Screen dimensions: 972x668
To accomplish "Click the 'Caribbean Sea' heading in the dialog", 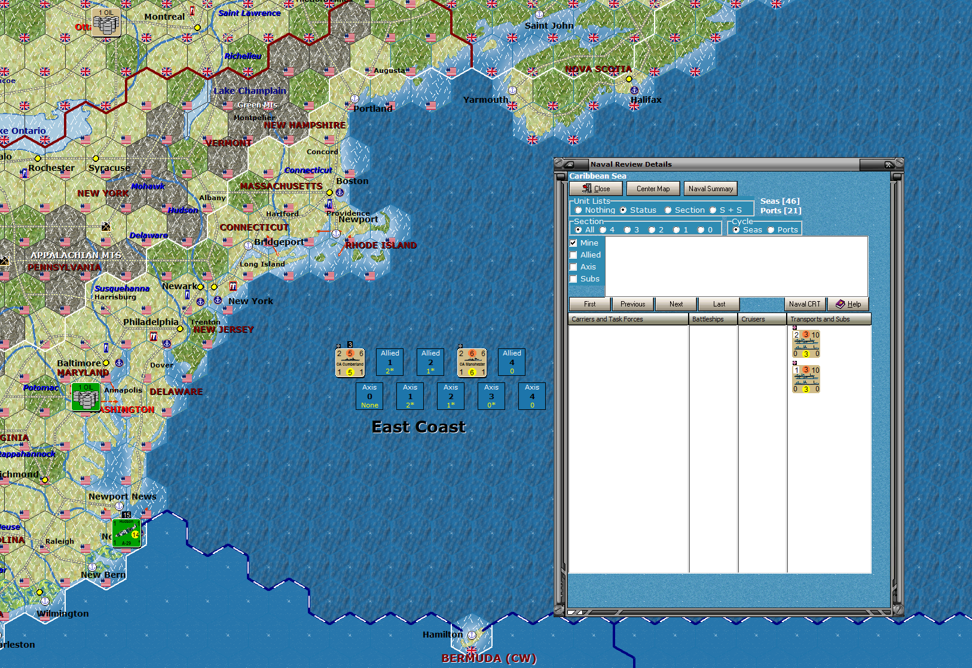I will coord(598,176).
